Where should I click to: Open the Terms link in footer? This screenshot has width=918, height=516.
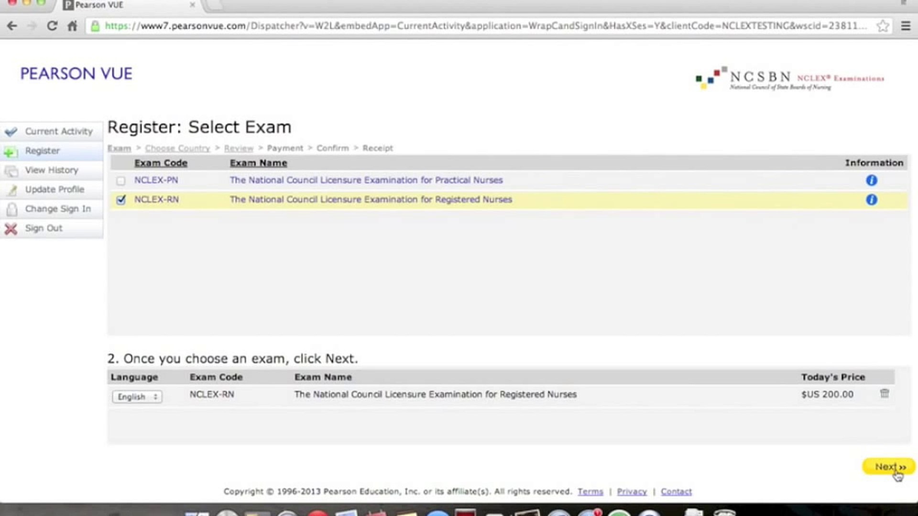(590, 492)
